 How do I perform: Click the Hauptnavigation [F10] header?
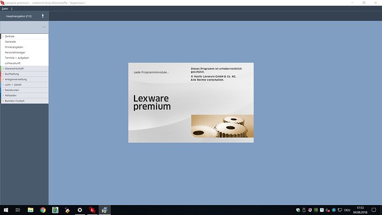click(x=19, y=16)
